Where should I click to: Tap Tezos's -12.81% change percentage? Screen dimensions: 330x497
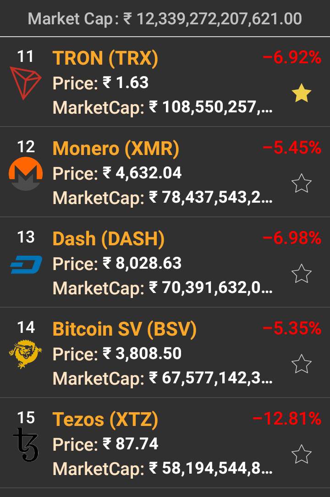(x=287, y=419)
